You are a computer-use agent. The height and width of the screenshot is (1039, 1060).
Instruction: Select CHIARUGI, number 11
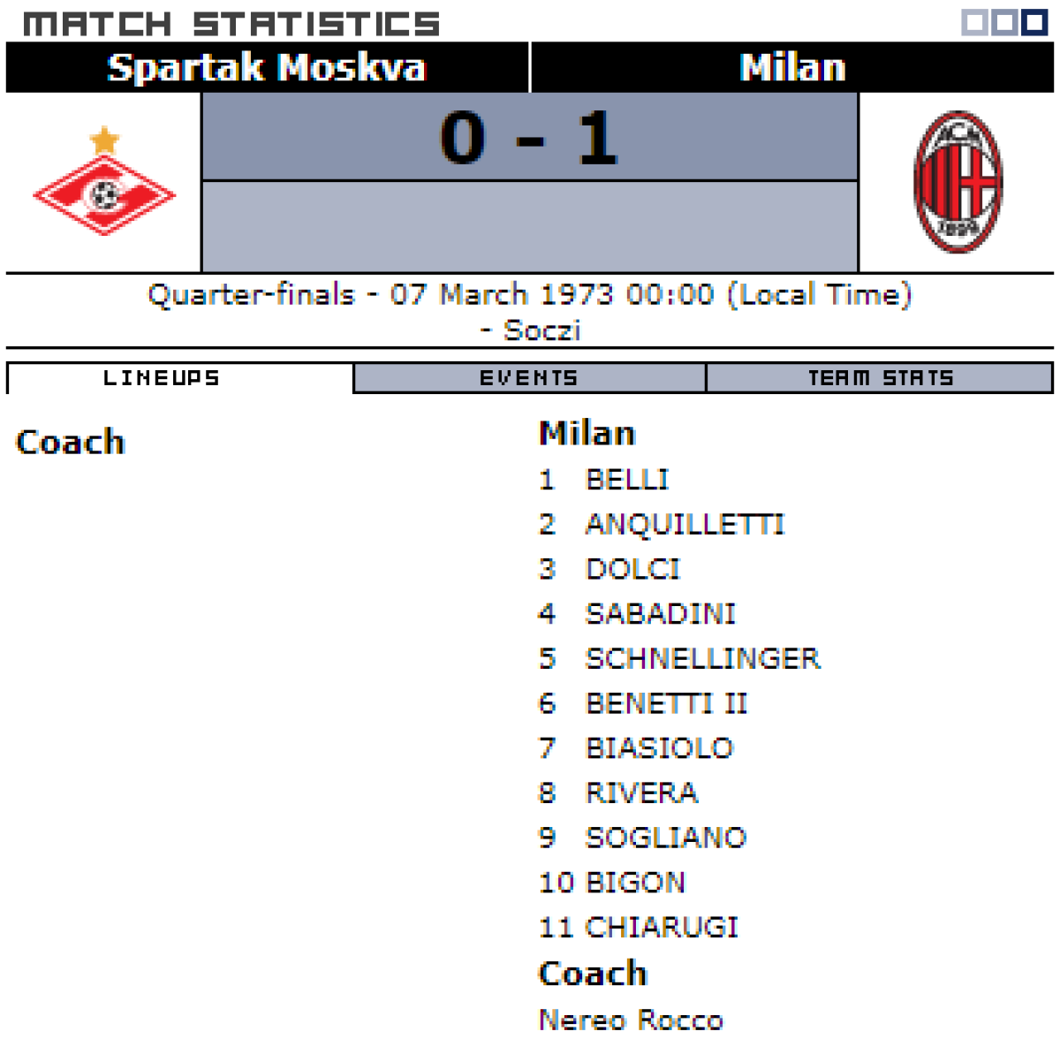click(662, 927)
